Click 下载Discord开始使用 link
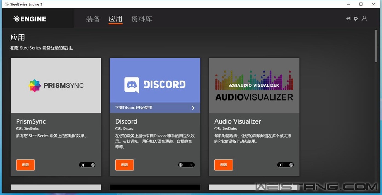 [x=134, y=108]
